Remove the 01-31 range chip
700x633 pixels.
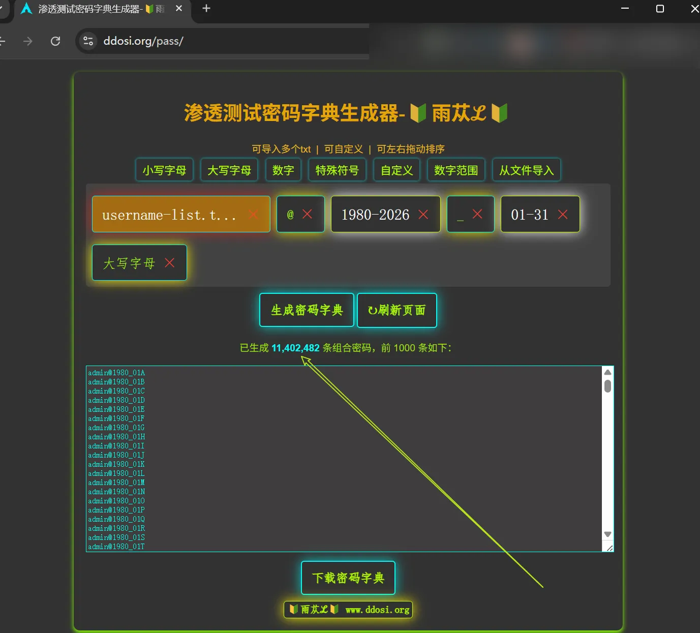(x=563, y=215)
